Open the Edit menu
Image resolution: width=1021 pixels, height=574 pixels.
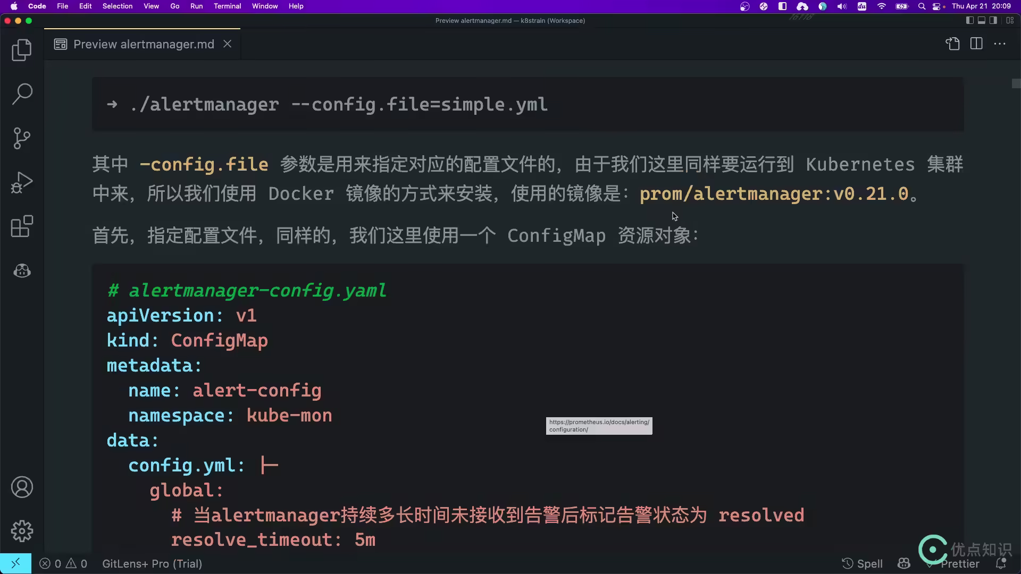click(x=85, y=6)
